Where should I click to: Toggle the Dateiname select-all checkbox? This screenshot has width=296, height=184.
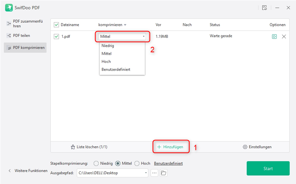pos(56,25)
